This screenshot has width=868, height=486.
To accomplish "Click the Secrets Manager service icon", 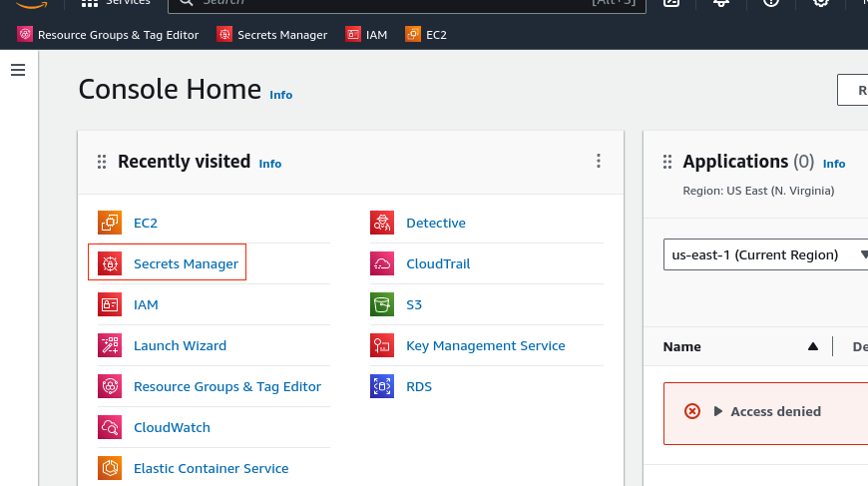I will tap(110, 263).
